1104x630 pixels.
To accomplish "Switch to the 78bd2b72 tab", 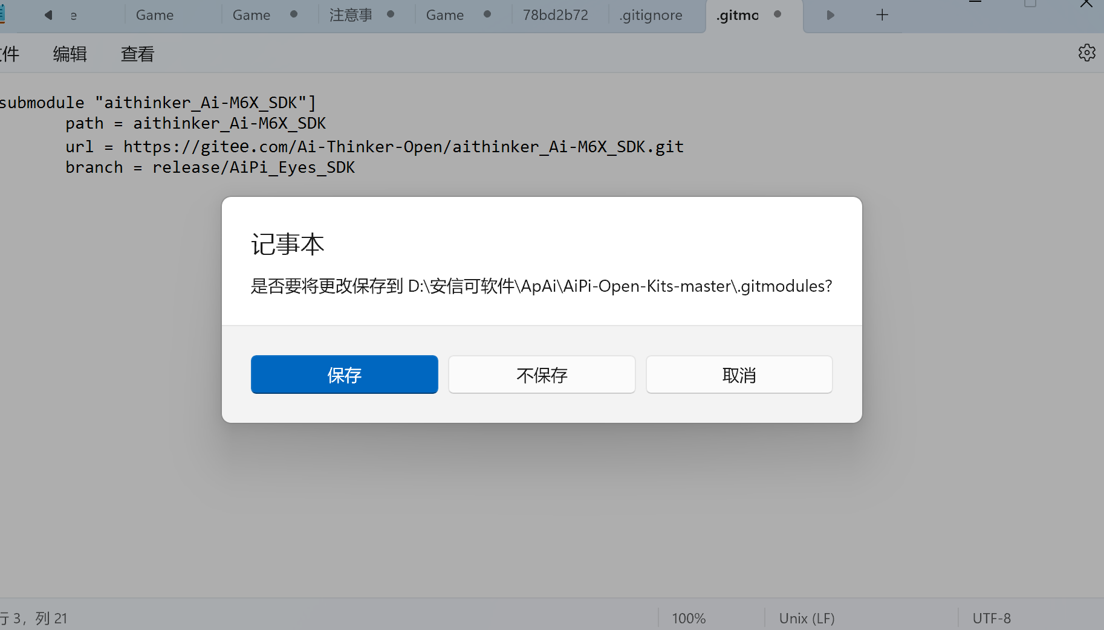I will point(556,15).
